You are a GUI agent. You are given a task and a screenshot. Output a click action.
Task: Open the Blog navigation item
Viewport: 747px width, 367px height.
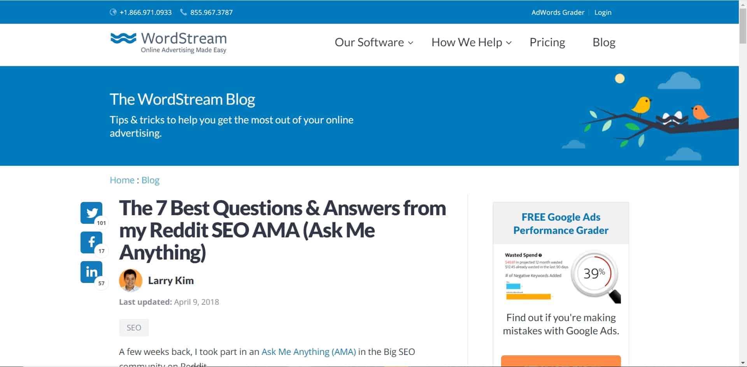click(x=604, y=42)
